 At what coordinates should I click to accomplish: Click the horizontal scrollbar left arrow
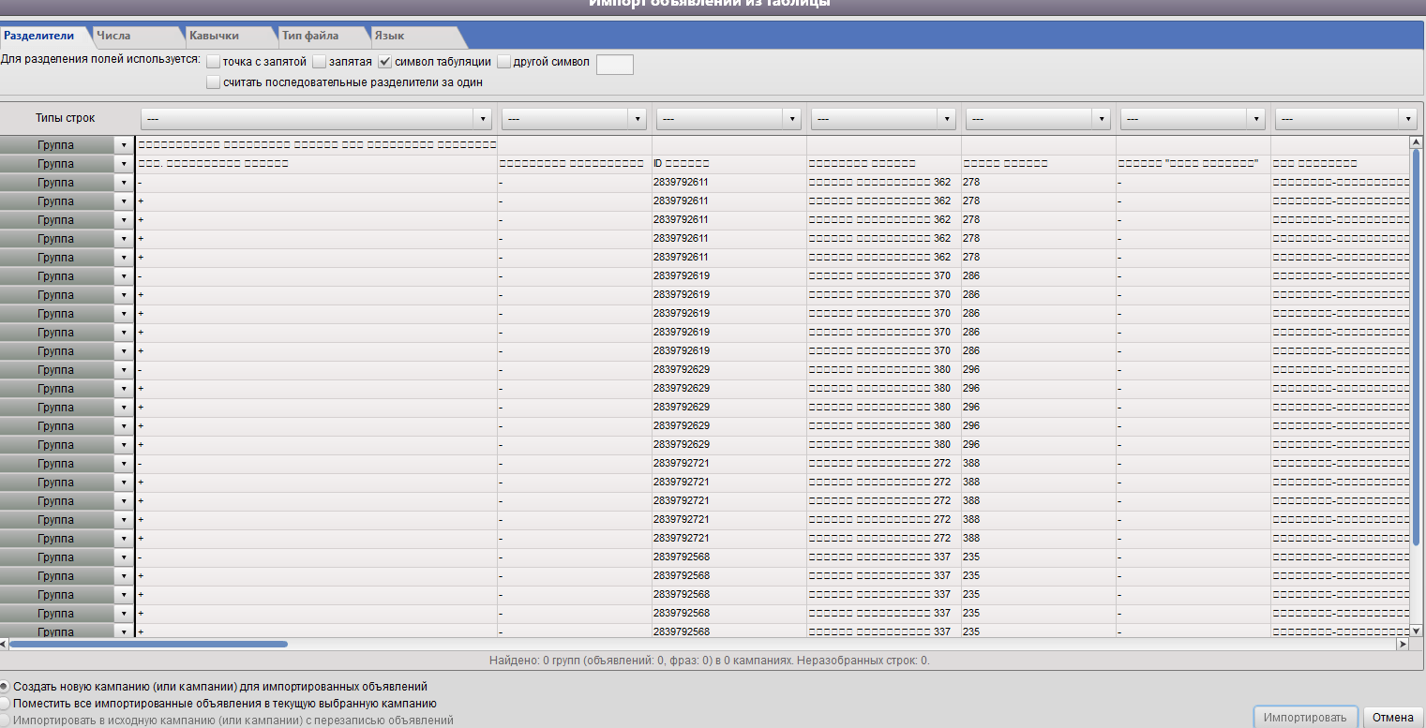pyautogui.click(x=4, y=645)
